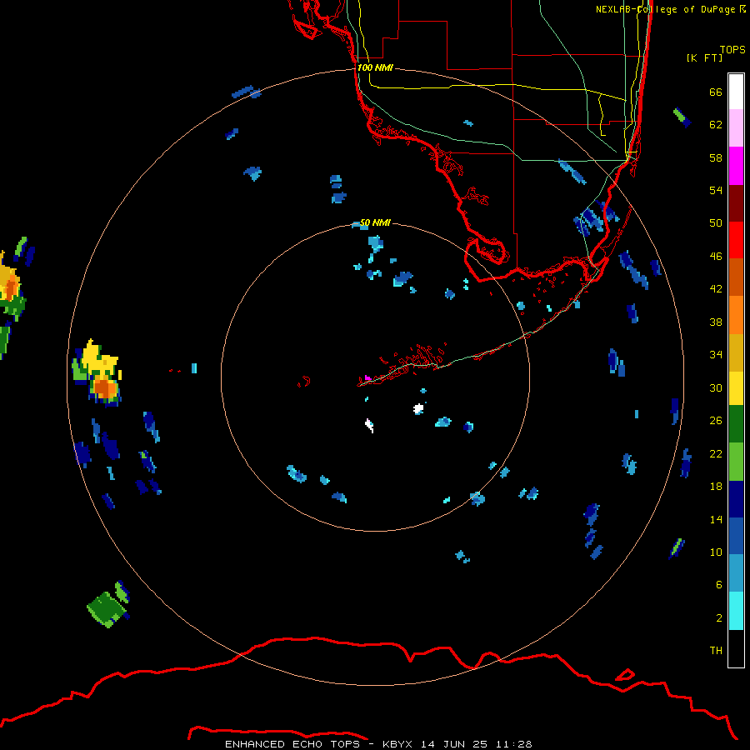Click the TH threshold legend label
The width and height of the screenshot is (750, 750).
716,651
